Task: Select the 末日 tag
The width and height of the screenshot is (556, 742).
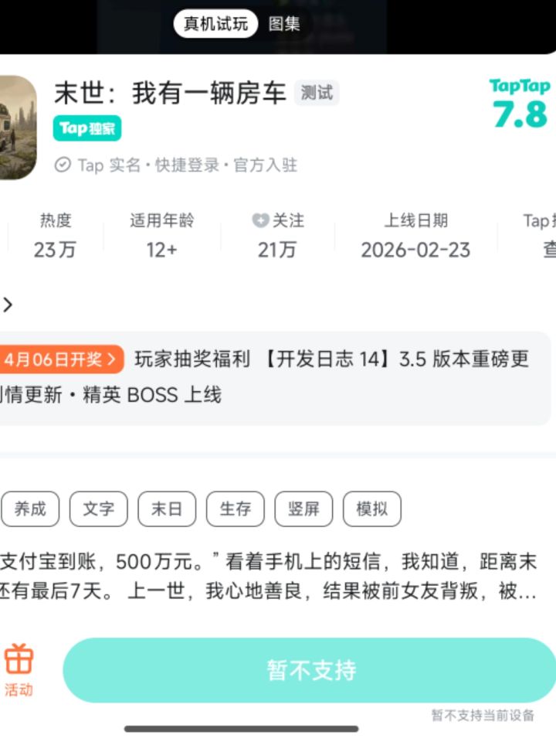Action: pyautogui.click(x=167, y=509)
